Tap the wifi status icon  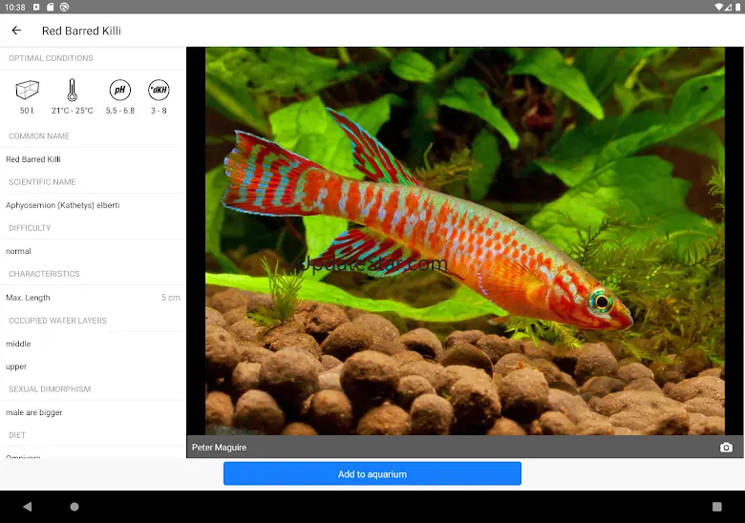coord(718,7)
